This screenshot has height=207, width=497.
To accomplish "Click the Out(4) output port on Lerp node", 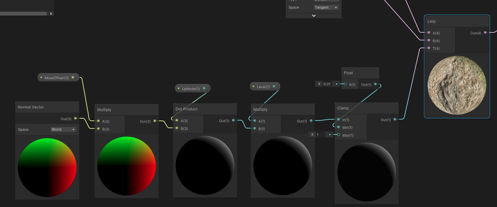I will [485, 33].
